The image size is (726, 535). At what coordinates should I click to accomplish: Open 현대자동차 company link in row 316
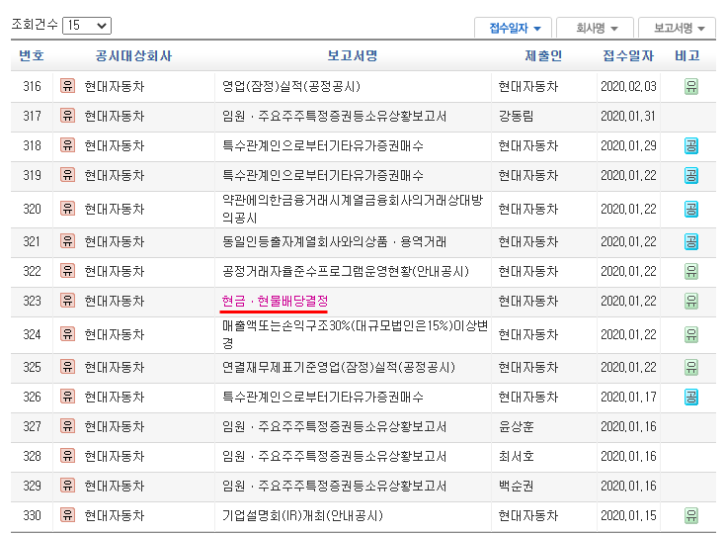click(115, 86)
